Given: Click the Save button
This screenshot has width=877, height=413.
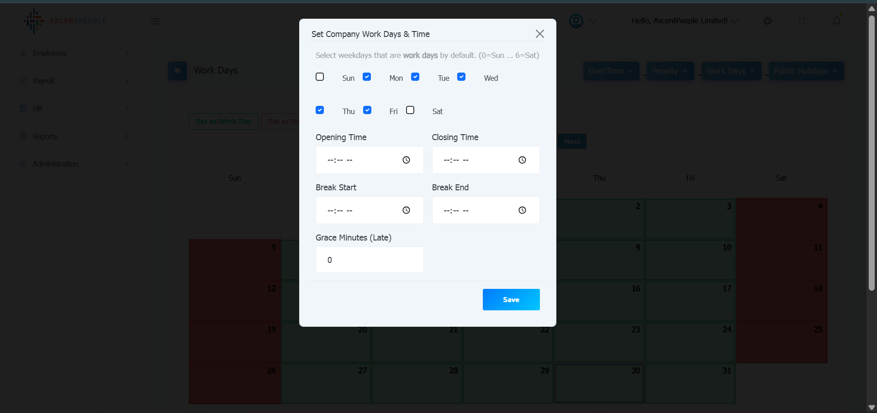Looking at the screenshot, I should point(511,299).
